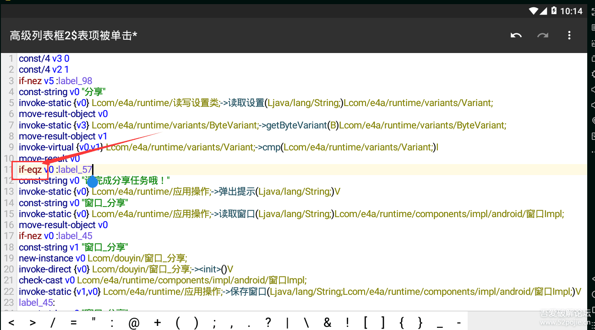595x330 pixels.
Task: Insert the closing square bracket key
Action: tap(383, 323)
